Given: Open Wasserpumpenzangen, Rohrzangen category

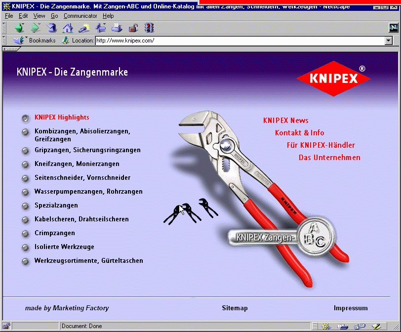Looking at the screenshot, I should pyautogui.click(x=88, y=191).
